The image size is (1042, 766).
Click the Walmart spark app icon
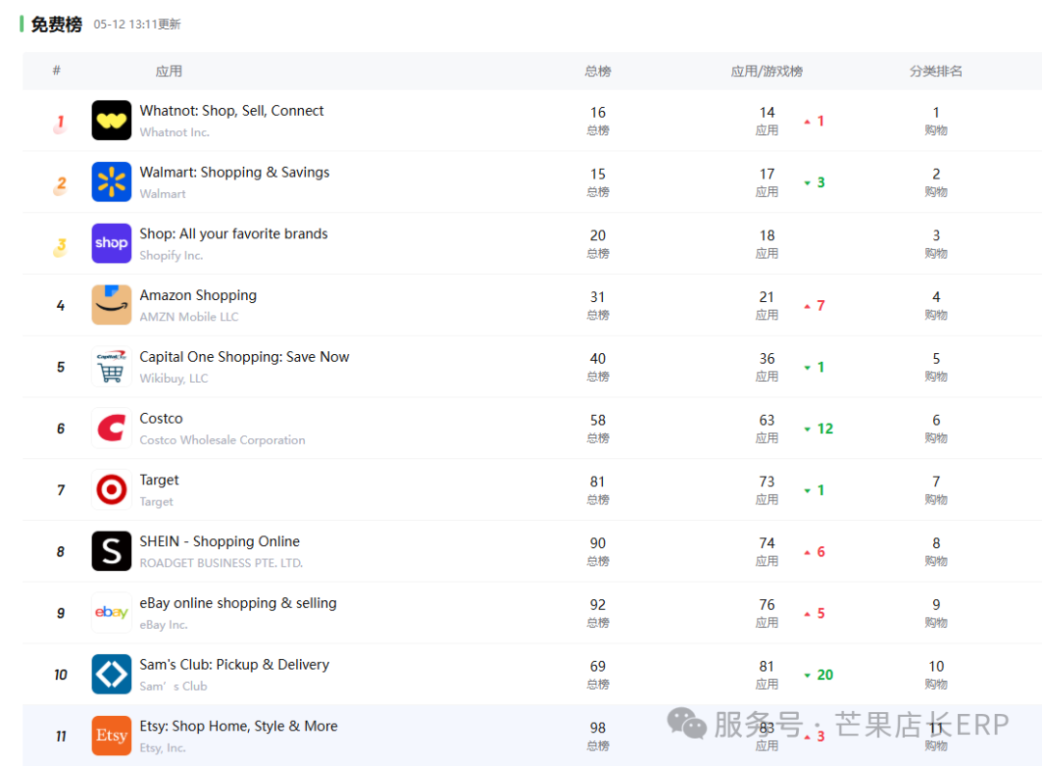click(111, 182)
